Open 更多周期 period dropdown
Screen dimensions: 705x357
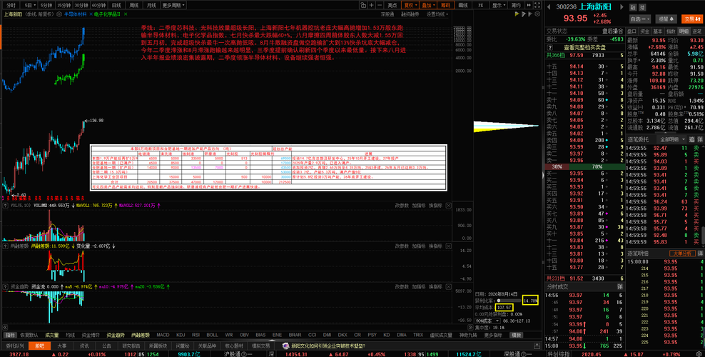pos(173,6)
